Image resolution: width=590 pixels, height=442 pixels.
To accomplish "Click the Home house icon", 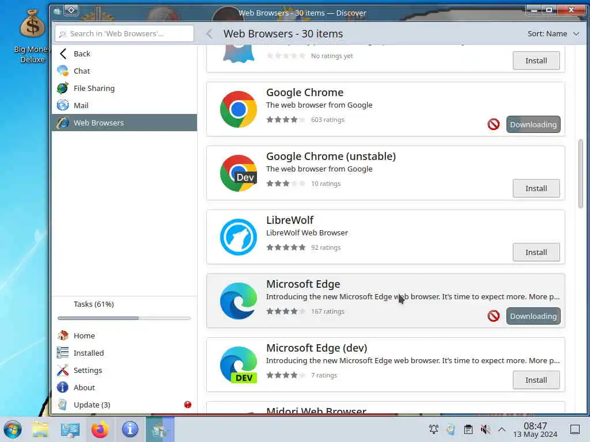I will tap(63, 336).
